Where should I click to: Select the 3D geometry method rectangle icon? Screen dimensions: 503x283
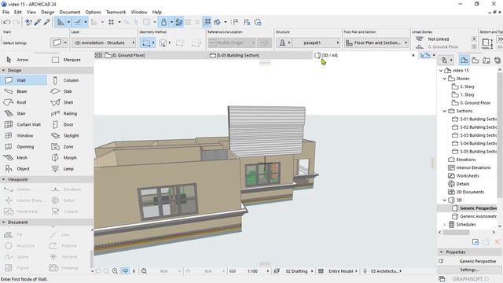[x=146, y=42]
